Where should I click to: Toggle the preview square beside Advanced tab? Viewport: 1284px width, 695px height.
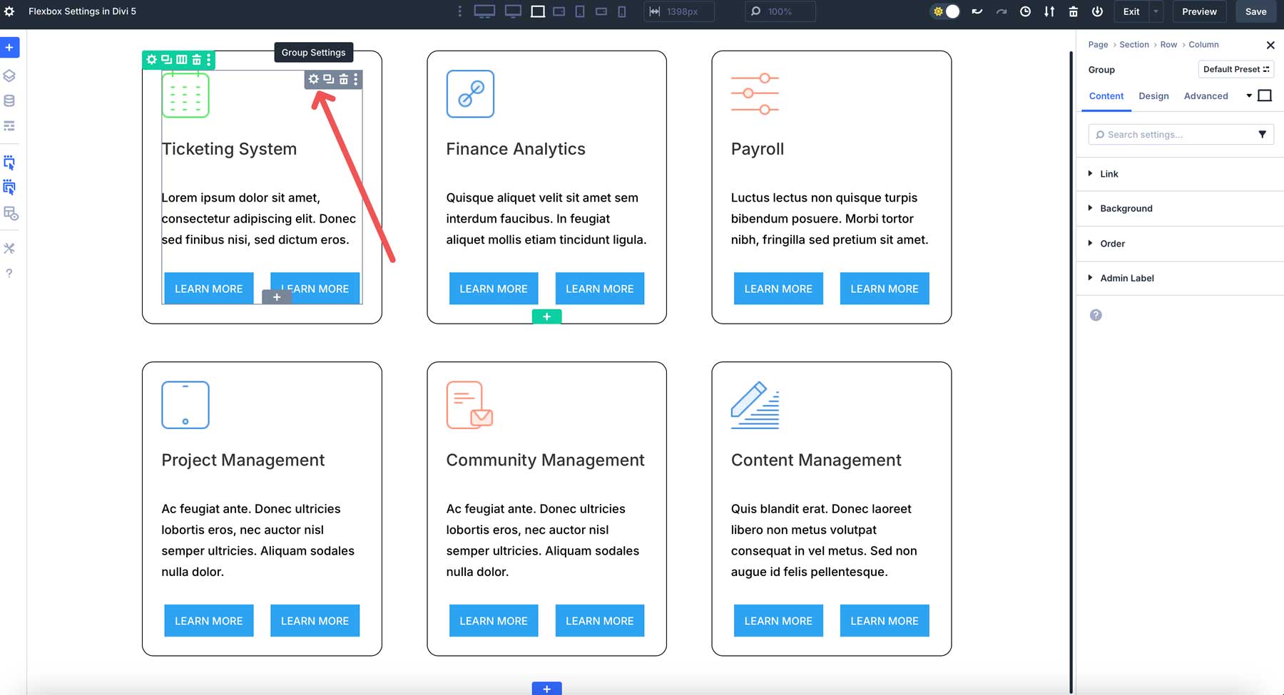coord(1265,95)
